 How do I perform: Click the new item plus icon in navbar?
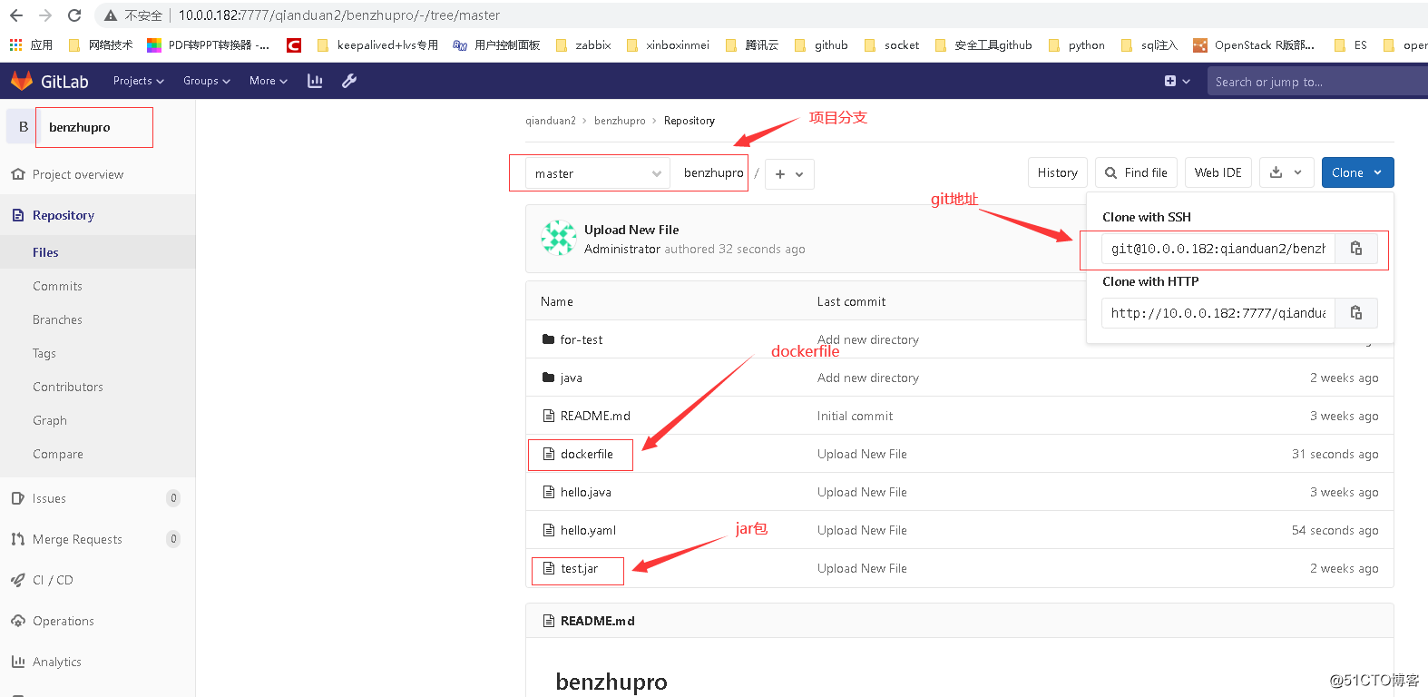tap(1170, 81)
